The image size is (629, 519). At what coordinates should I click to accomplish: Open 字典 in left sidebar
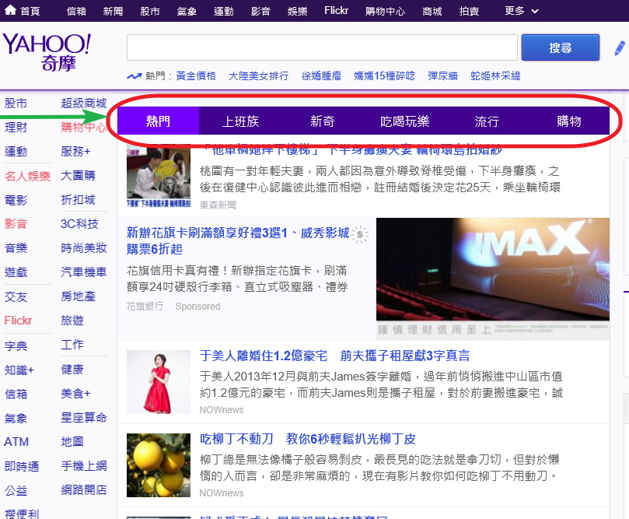tap(16, 345)
